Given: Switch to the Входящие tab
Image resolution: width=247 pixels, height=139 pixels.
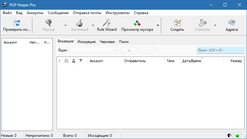Looking at the screenshot, I should pyautogui.click(x=66, y=41).
